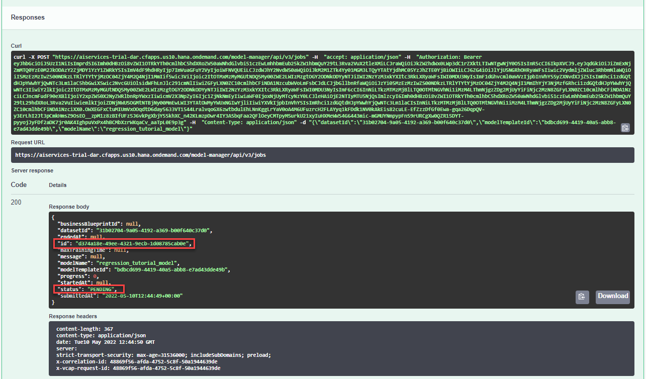Click the Details column header
The width and height of the screenshot is (646, 379).
(57, 185)
